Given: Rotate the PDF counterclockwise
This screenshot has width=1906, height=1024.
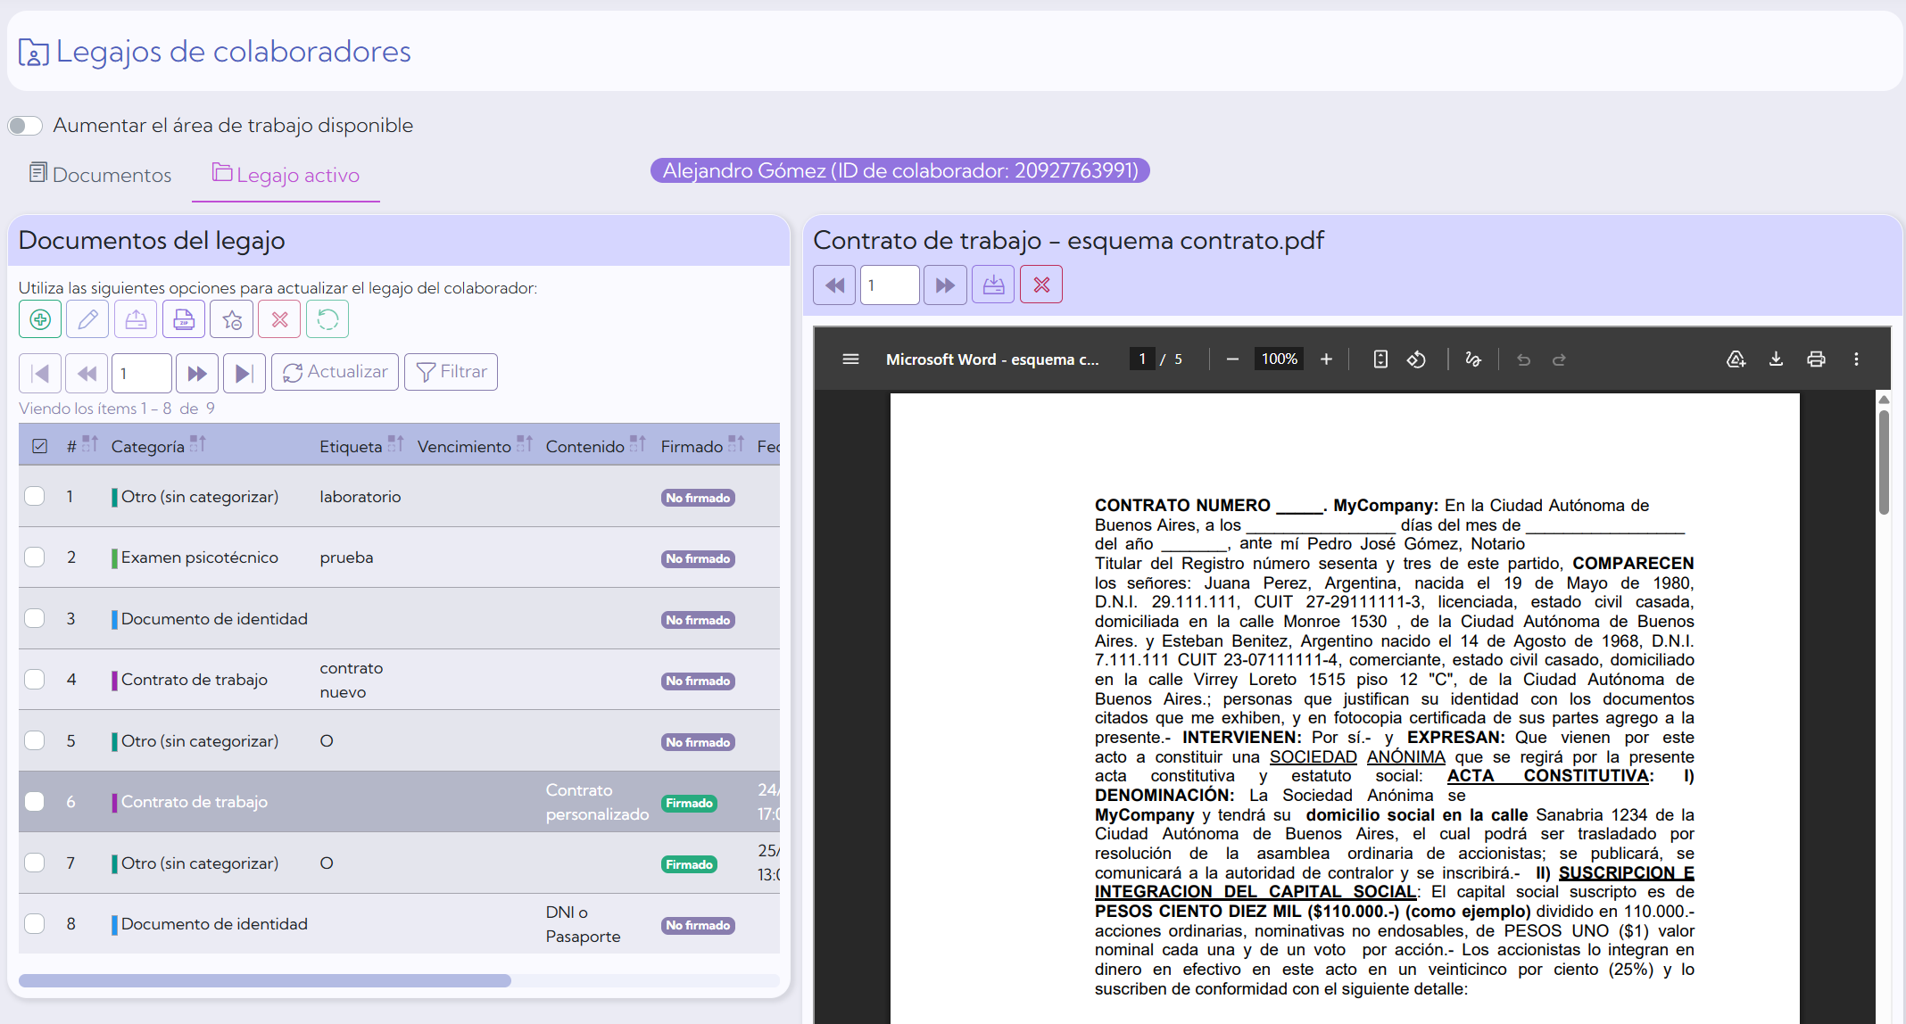Looking at the screenshot, I should 1416,359.
